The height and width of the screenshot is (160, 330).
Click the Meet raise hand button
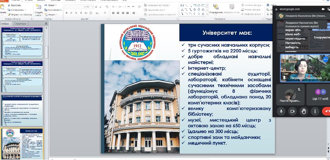[x=304, y=111]
